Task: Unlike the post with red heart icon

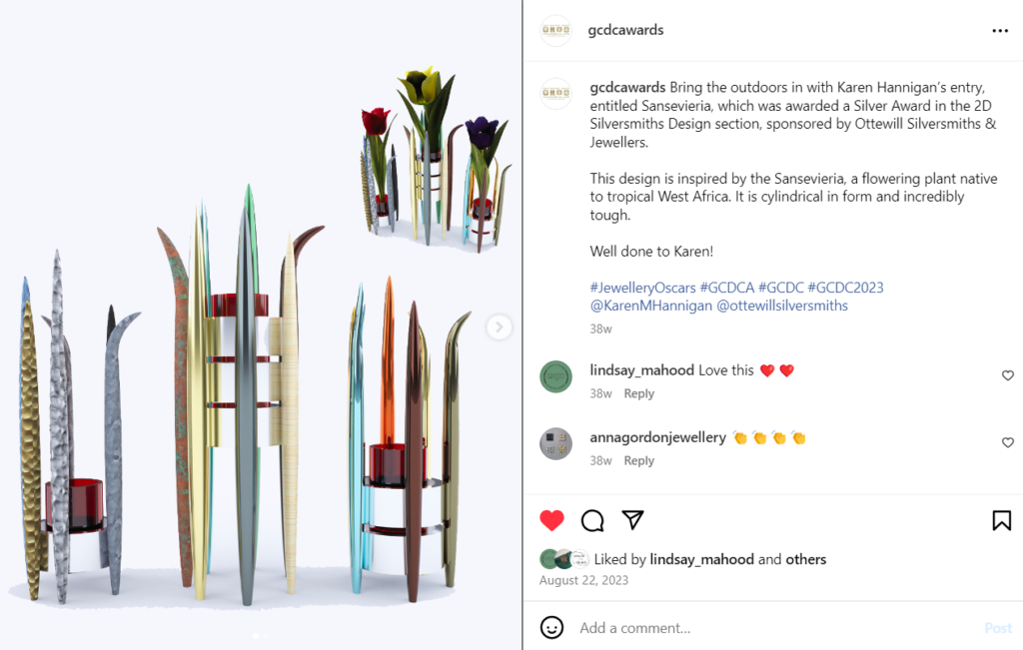Action: [x=551, y=520]
